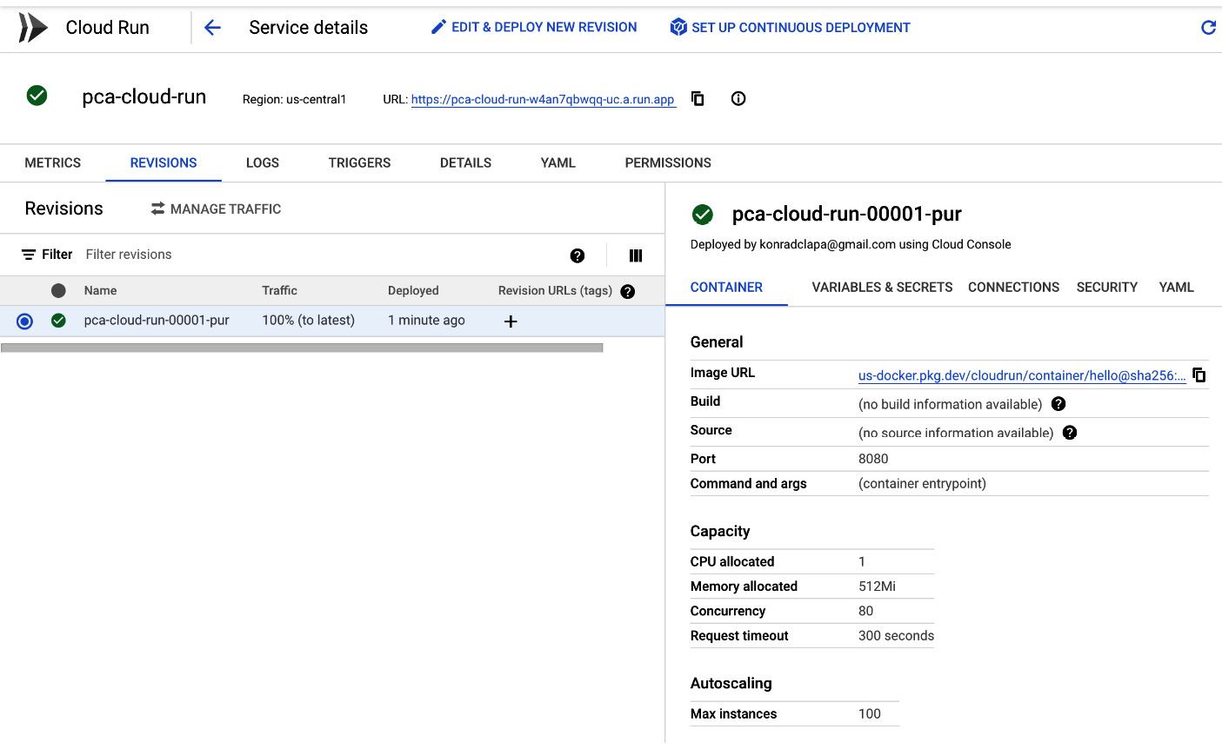The image size is (1222, 749).
Task: Go back using the left arrow icon
Action: click(212, 28)
